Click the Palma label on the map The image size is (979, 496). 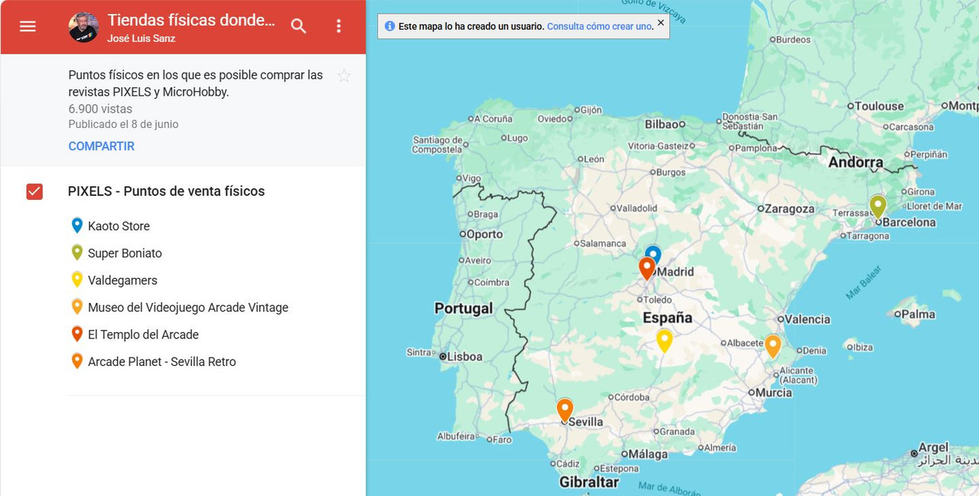click(x=918, y=314)
